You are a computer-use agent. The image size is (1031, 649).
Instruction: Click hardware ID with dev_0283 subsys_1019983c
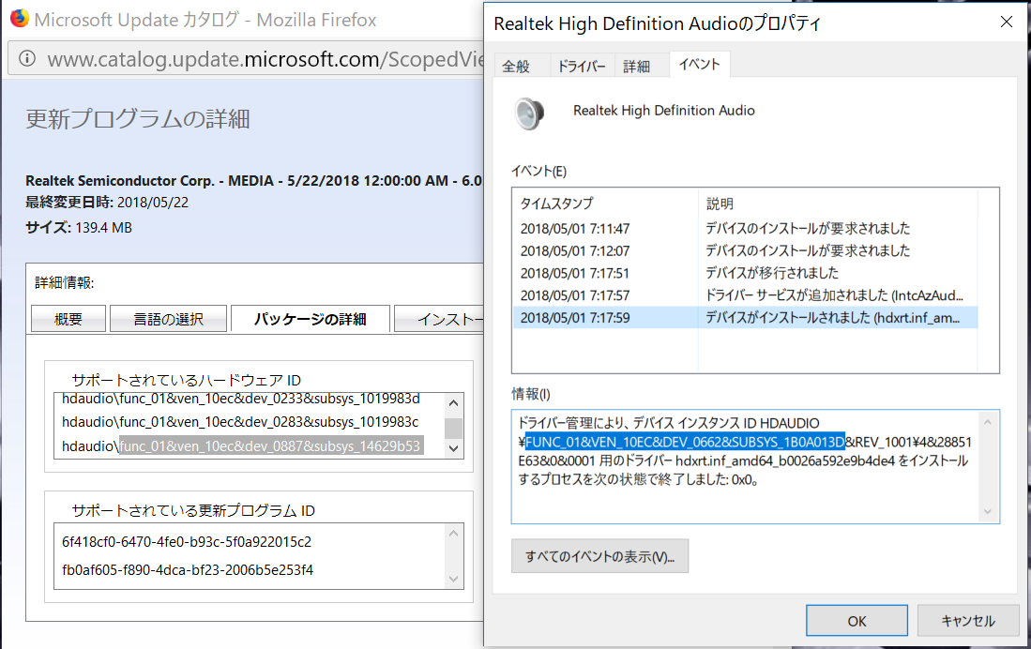(240, 422)
